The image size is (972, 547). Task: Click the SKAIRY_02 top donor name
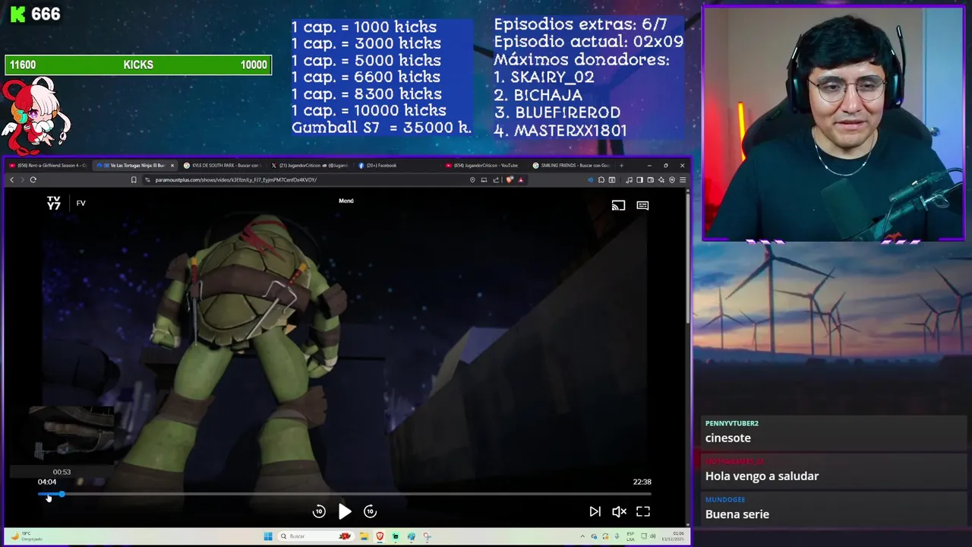tap(552, 77)
